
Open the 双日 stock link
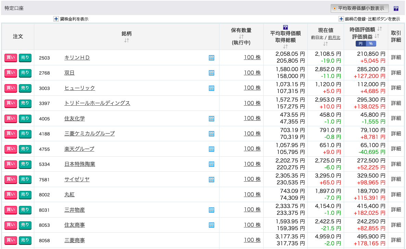pyautogui.click(x=69, y=73)
